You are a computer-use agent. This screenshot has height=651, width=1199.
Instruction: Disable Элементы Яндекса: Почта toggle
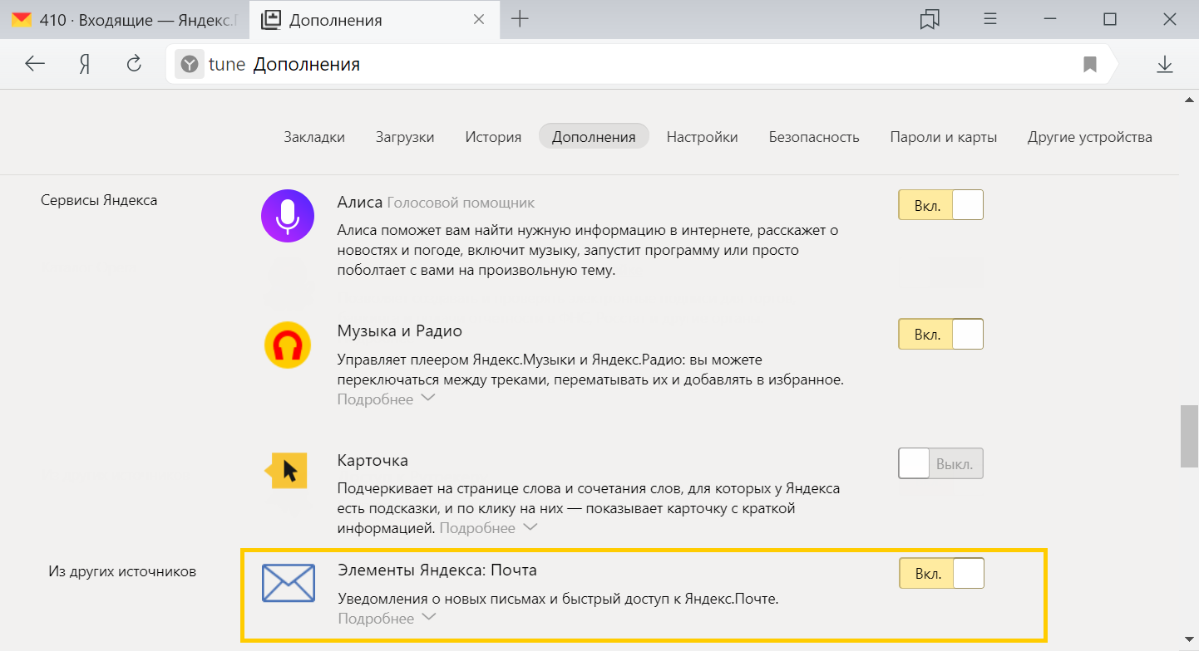[x=941, y=573]
